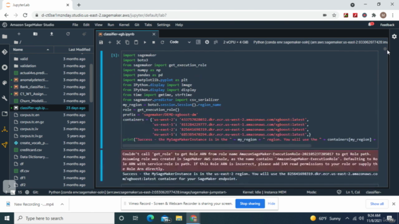Click the Feedback button

tap(387, 25)
